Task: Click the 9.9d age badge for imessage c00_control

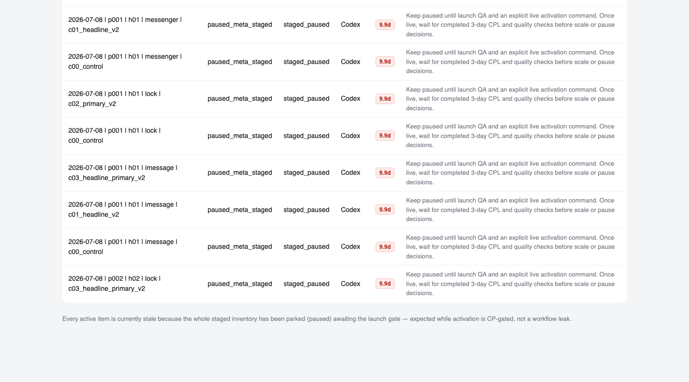Action: tap(385, 247)
